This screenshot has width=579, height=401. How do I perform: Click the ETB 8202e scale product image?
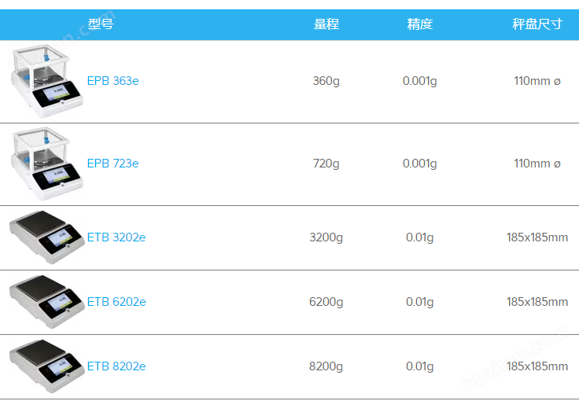click(x=47, y=366)
